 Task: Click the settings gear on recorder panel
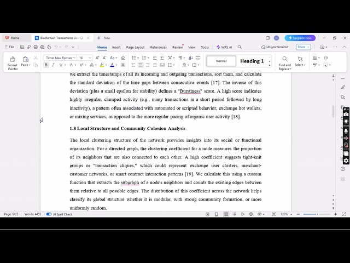346,161
